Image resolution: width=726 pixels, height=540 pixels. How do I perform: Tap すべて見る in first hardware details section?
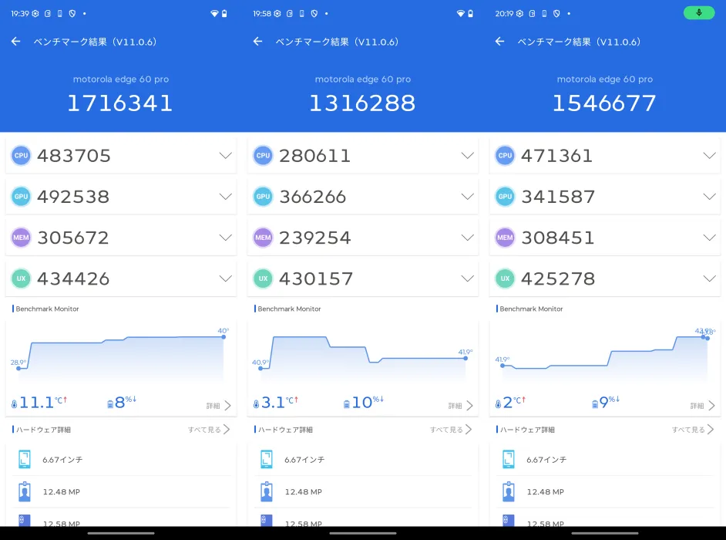coord(209,429)
